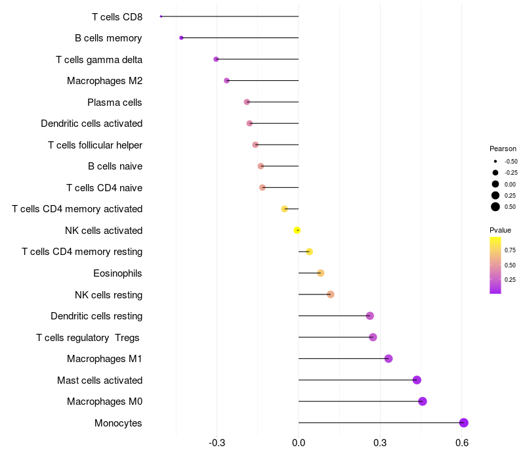Click the T cells regulatory Tregs label
This screenshot has height=460, width=525.
89,338
